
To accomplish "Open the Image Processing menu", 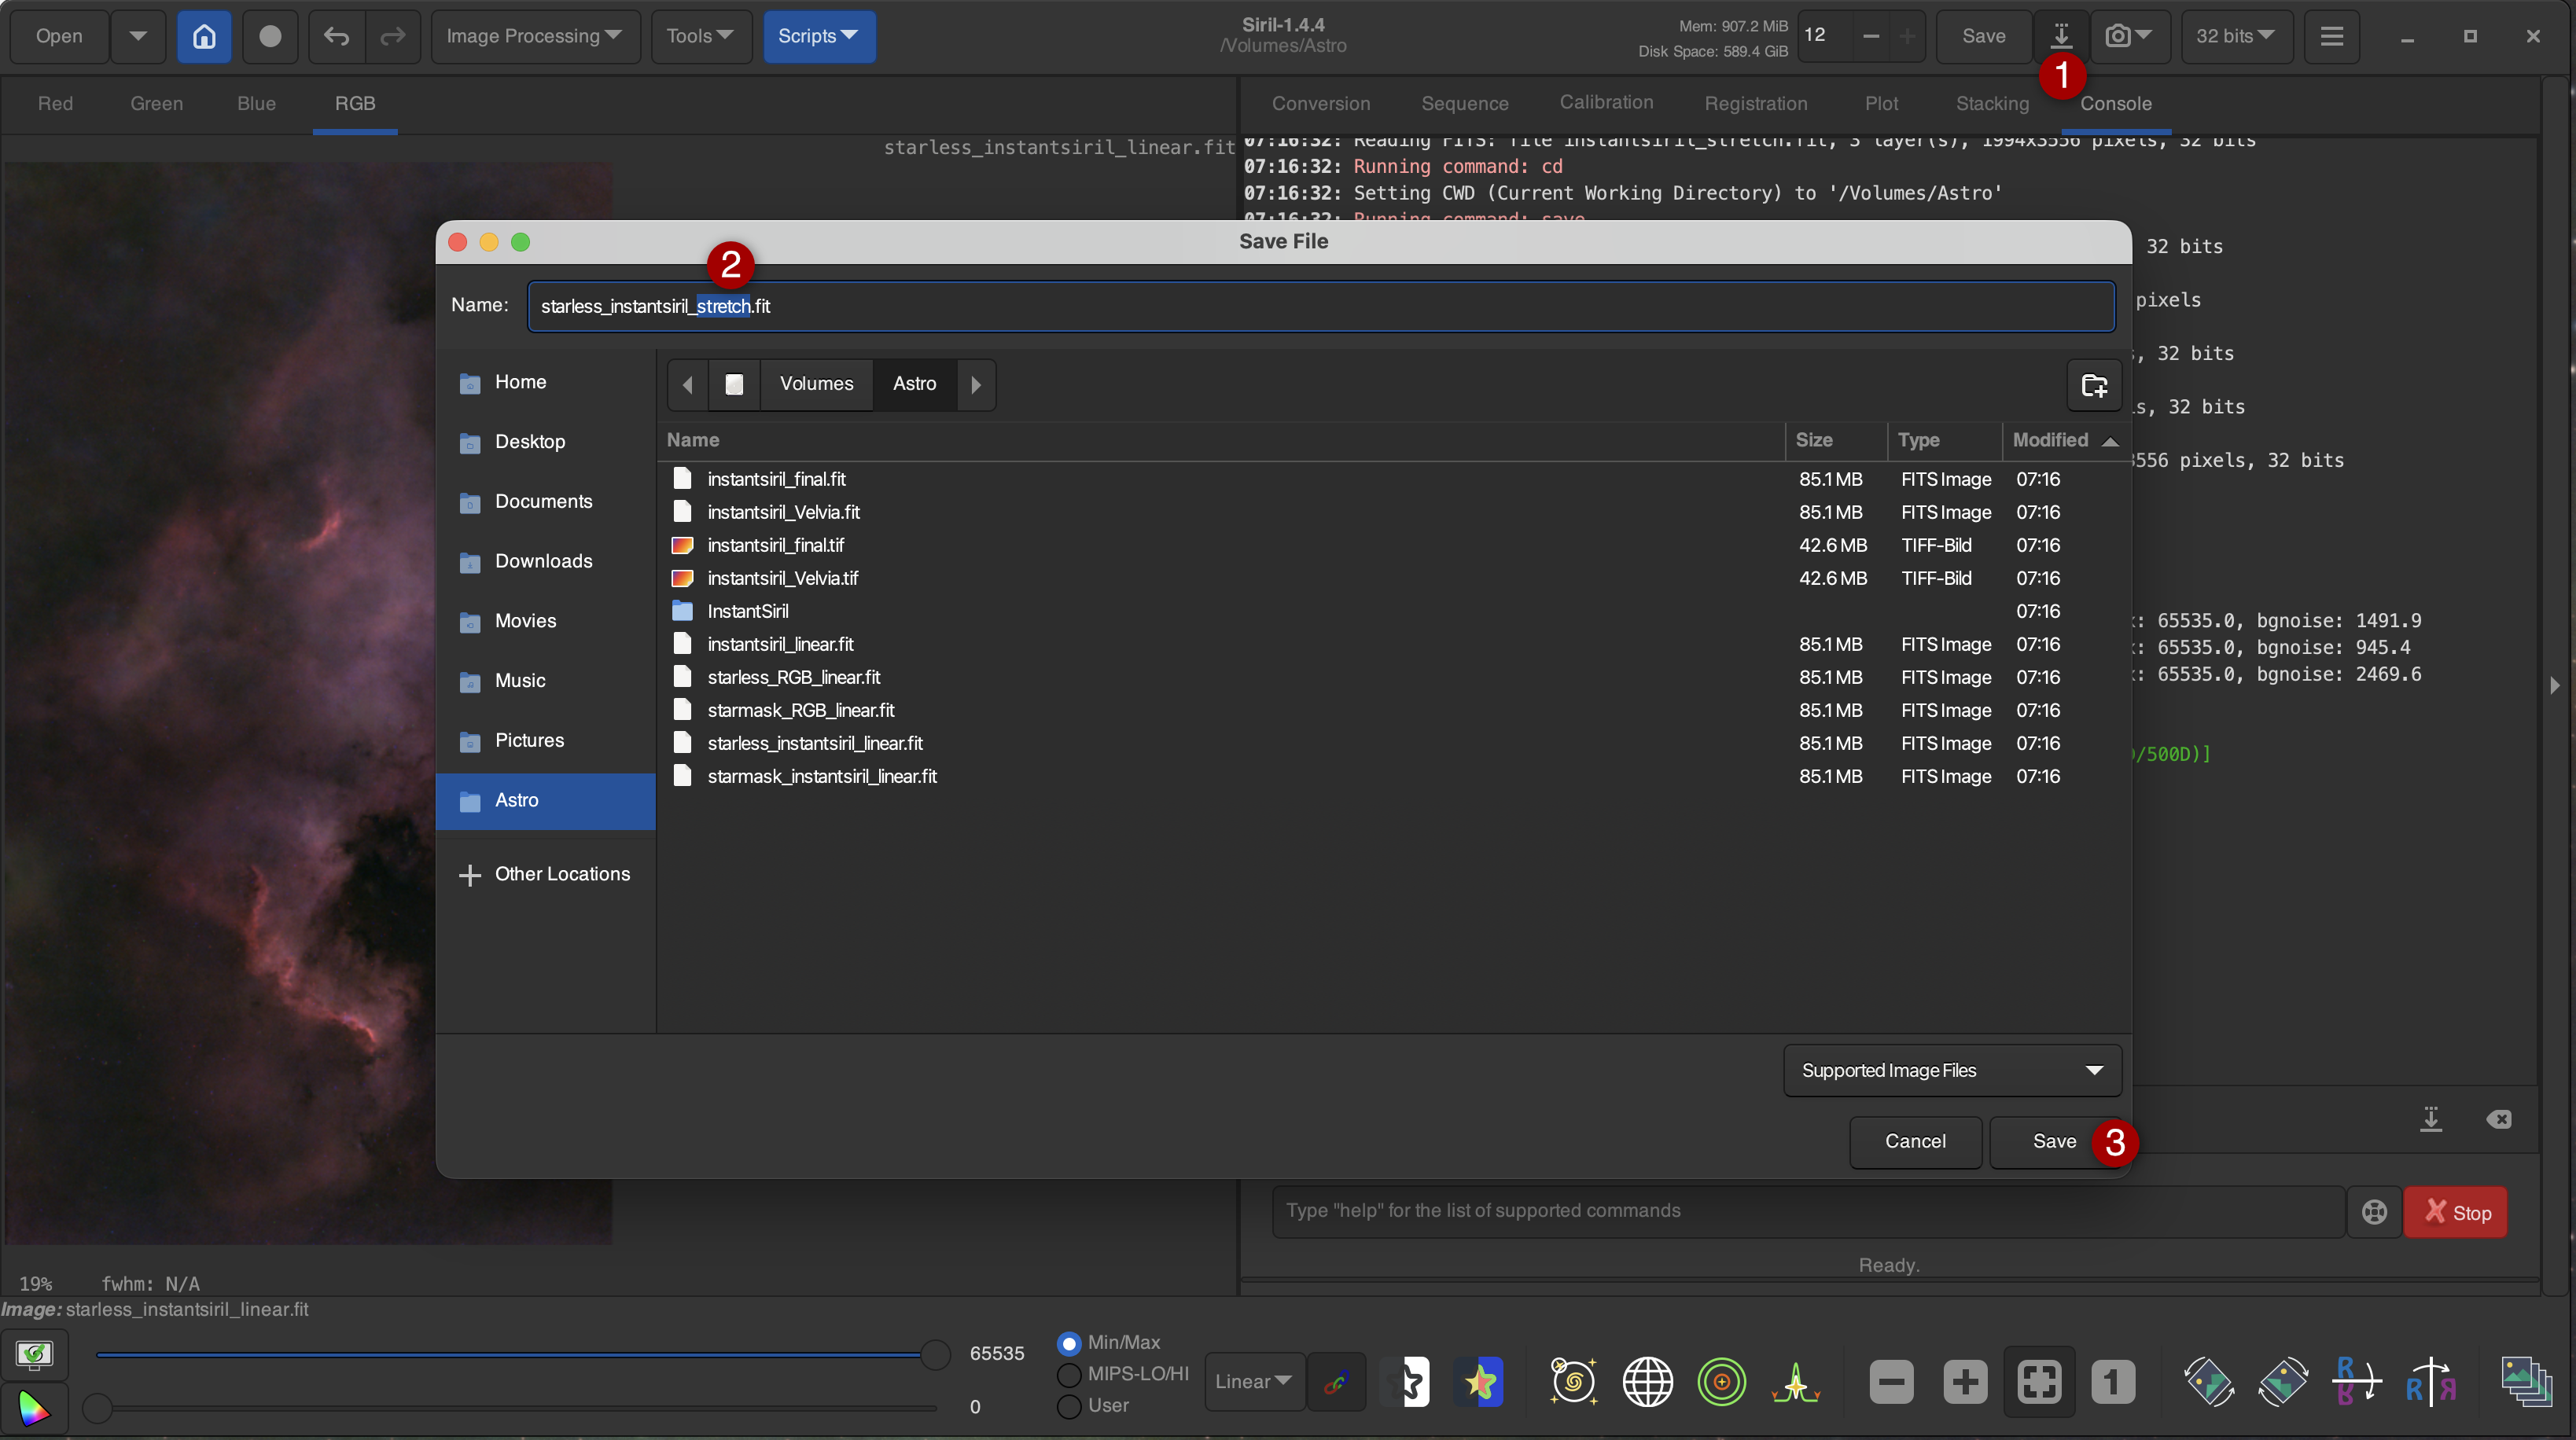I will click(x=535, y=37).
